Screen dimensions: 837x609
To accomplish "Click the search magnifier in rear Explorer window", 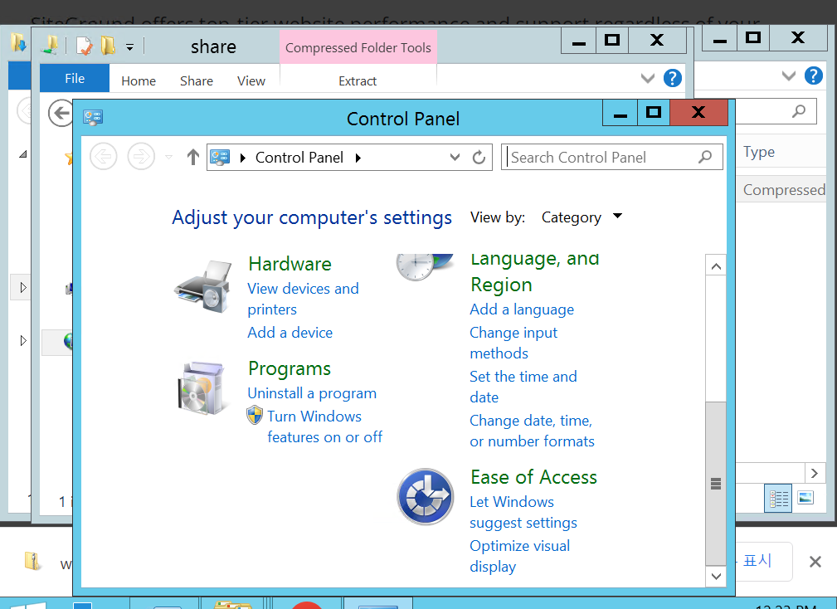I will pyautogui.click(x=799, y=111).
